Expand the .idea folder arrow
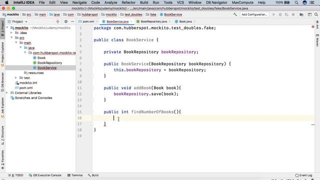The height and width of the screenshot is (180, 320). point(11,32)
